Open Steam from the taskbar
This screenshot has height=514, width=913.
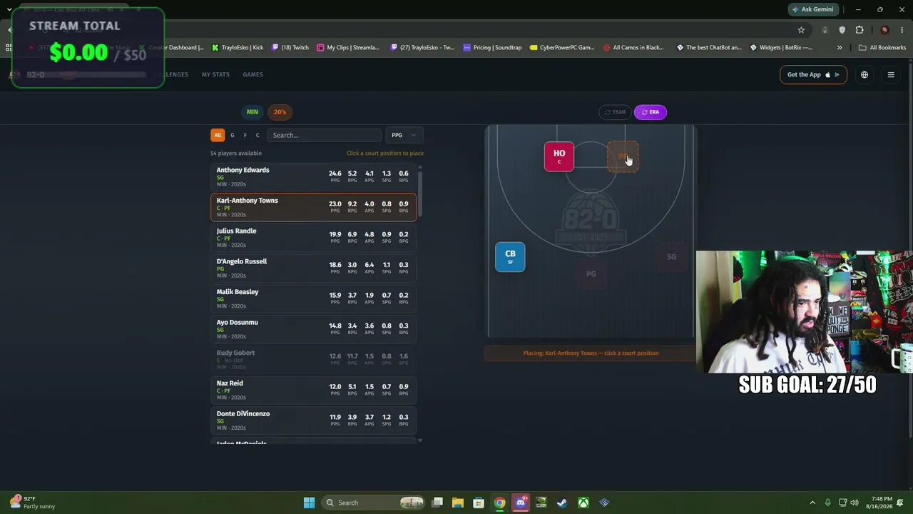562,503
